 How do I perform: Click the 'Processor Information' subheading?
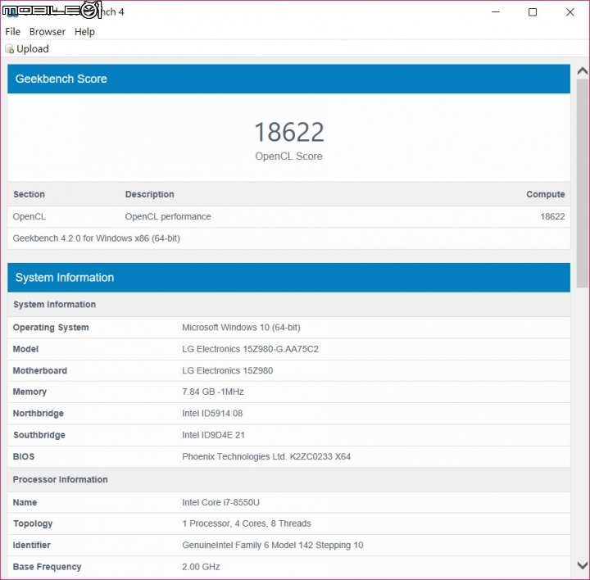tap(60, 479)
